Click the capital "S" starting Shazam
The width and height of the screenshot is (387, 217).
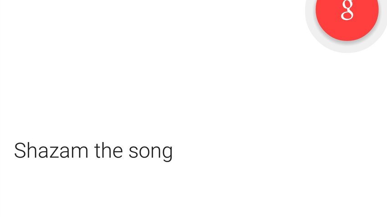point(20,151)
